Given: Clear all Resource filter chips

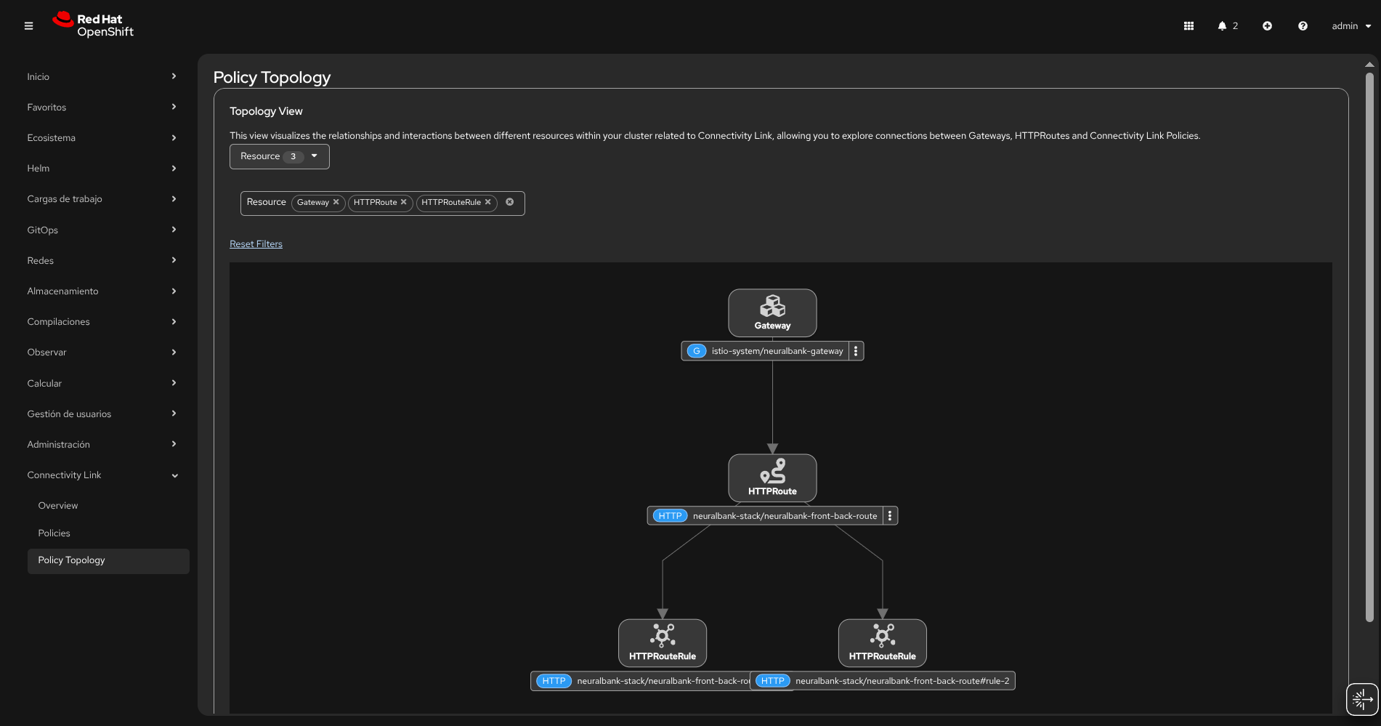Looking at the screenshot, I should [x=510, y=202].
